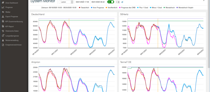Click the Historische Daten history icon
This screenshot has width=210, height=92.
coord(3,31)
